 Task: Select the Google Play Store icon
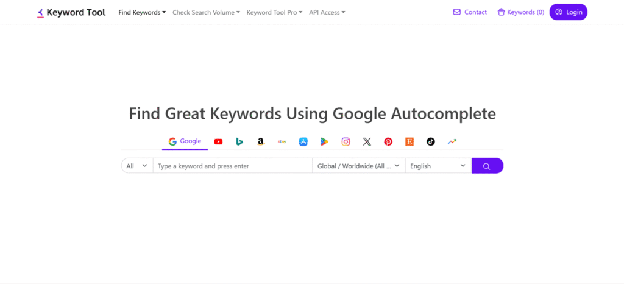coord(324,141)
